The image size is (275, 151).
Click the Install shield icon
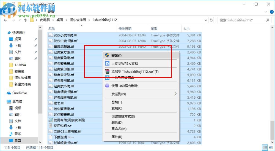point(107,55)
